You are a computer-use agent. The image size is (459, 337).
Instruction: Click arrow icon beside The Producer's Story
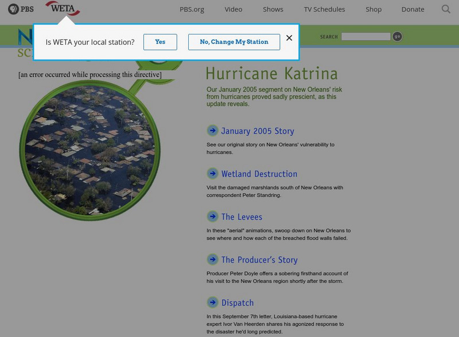click(212, 259)
